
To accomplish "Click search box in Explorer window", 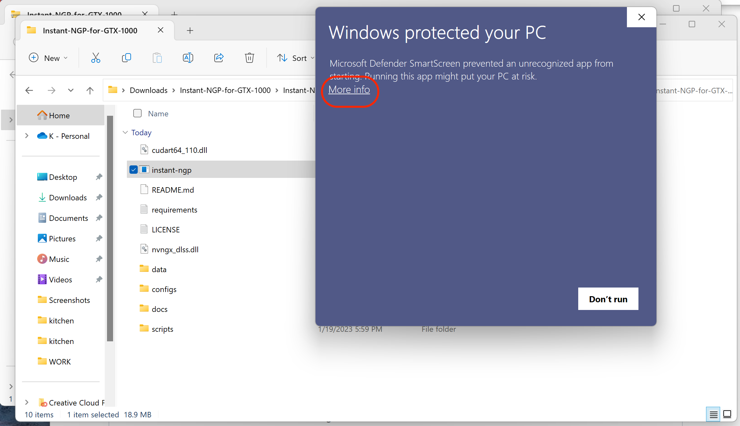I will click(694, 91).
